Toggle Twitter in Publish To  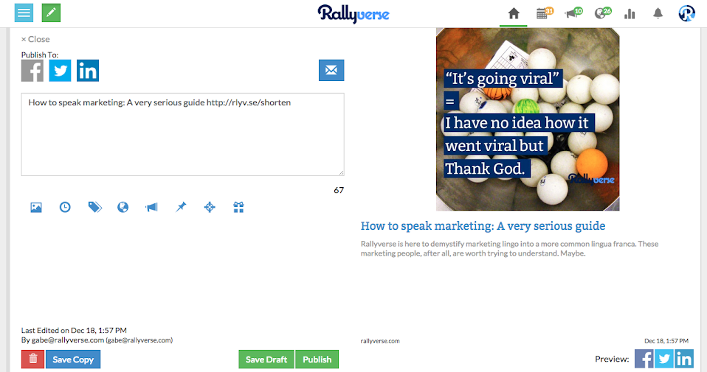click(x=60, y=71)
